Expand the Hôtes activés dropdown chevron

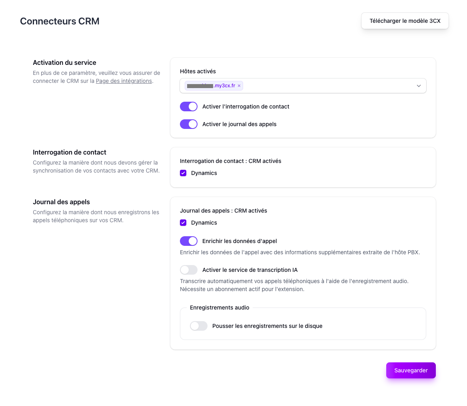pos(419,86)
